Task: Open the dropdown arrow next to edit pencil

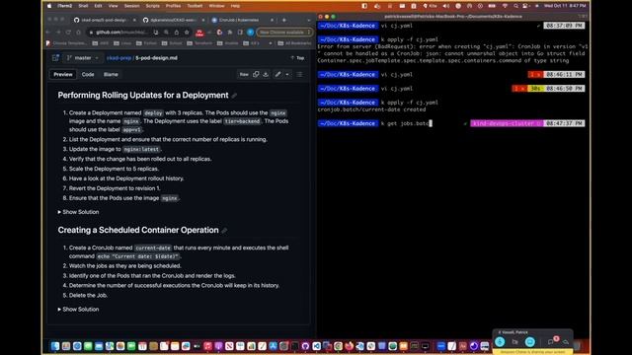Action: 287,75
